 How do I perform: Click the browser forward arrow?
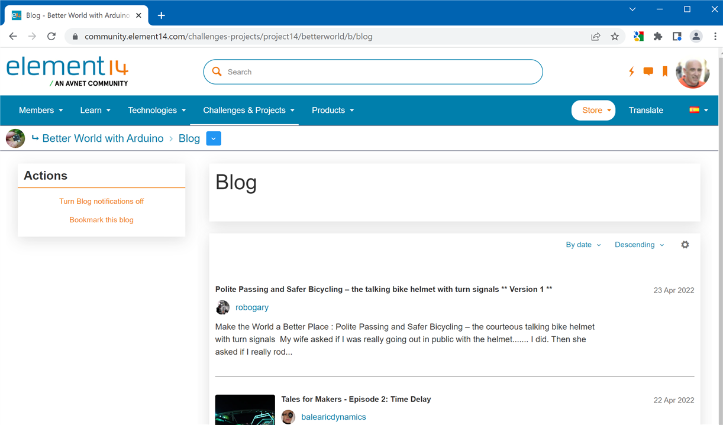click(32, 37)
